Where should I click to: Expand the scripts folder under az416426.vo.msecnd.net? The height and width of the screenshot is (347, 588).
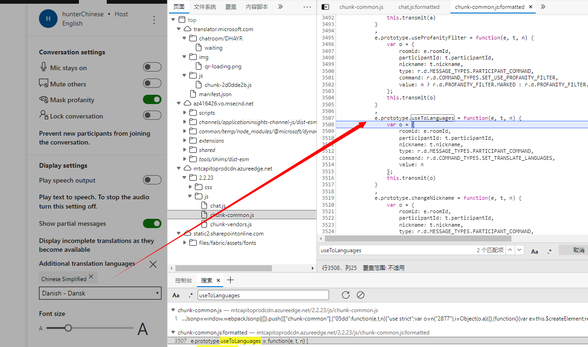184,112
